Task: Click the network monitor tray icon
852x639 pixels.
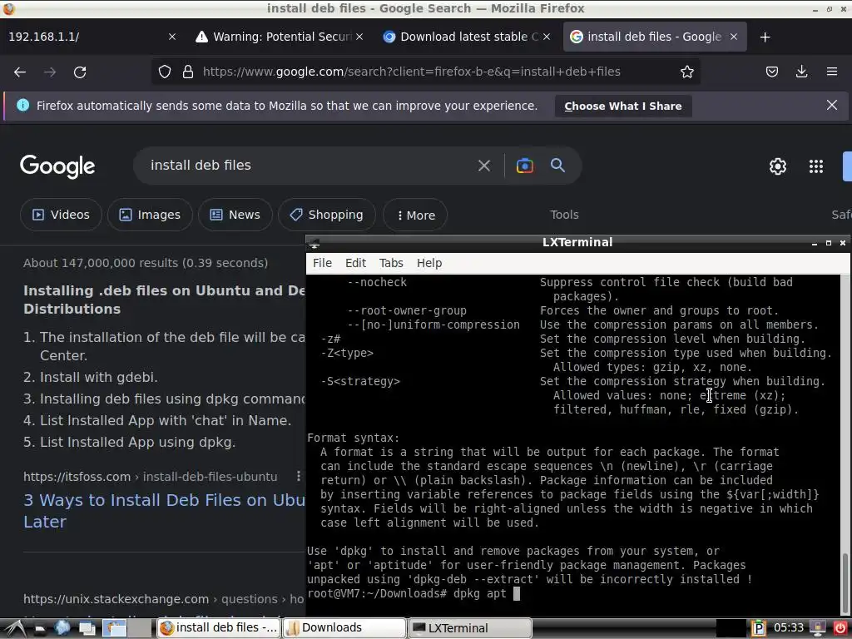Action: [817, 628]
